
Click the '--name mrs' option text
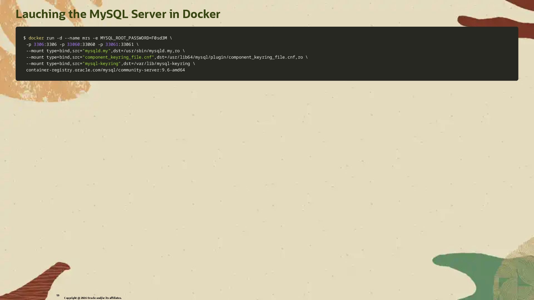click(77, 38)
